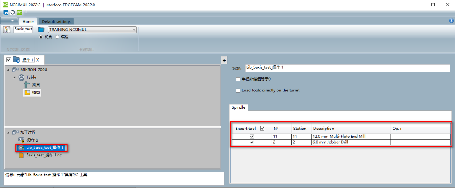Click the gear icon of Lib_5axis_test_操作 1
This screenshot has width=455, height=188.
(x=21, y=148)
